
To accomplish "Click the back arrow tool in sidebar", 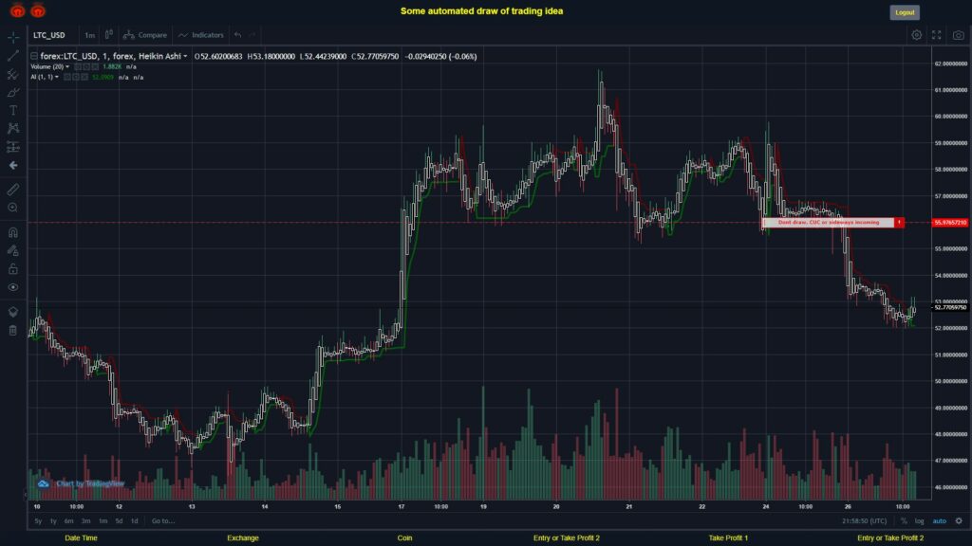I will pyautogui.click(x=13, y=165).
